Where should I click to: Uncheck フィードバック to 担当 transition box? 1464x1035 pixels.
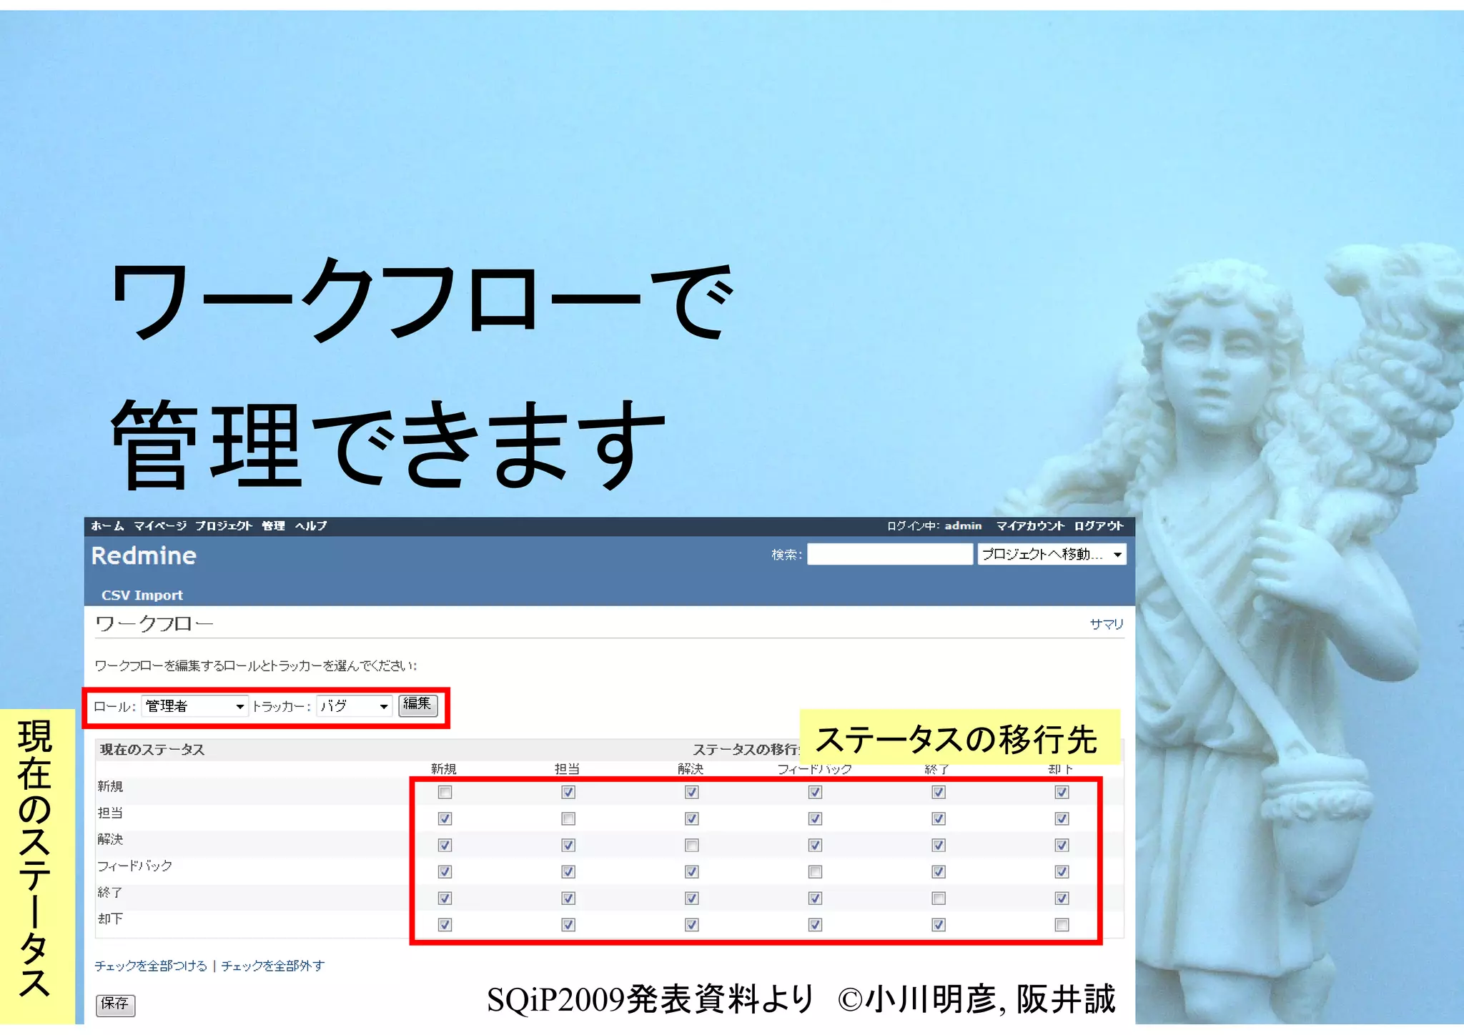(x=568, y=871)
